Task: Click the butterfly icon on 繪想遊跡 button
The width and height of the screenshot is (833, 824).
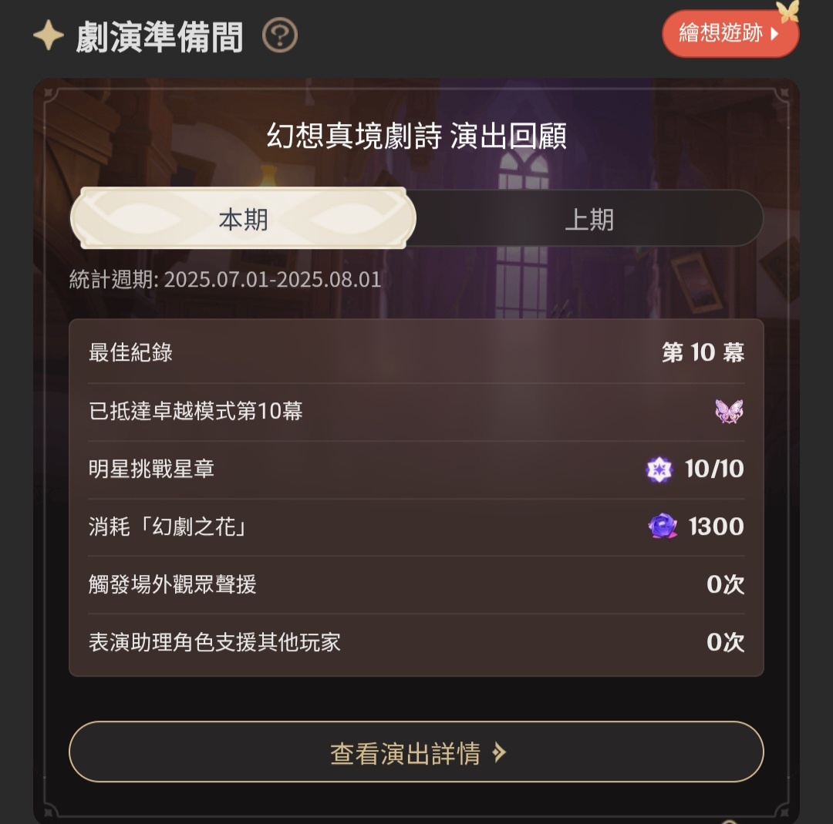Action: 787,11
